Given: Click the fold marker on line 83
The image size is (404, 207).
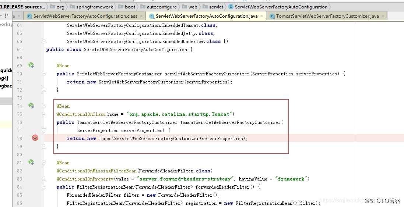Looking at the screenshot, I should click(44, 179).
